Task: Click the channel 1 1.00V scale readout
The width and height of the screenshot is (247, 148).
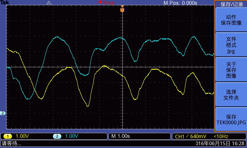Action: (22, 136)
